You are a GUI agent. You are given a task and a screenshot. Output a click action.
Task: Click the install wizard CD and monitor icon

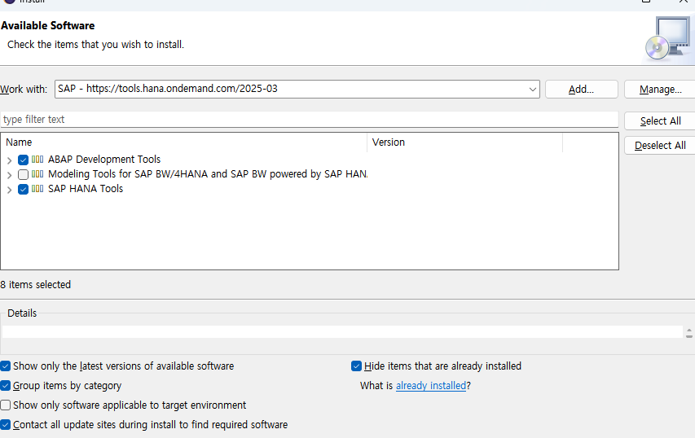(x=667, y=38)
